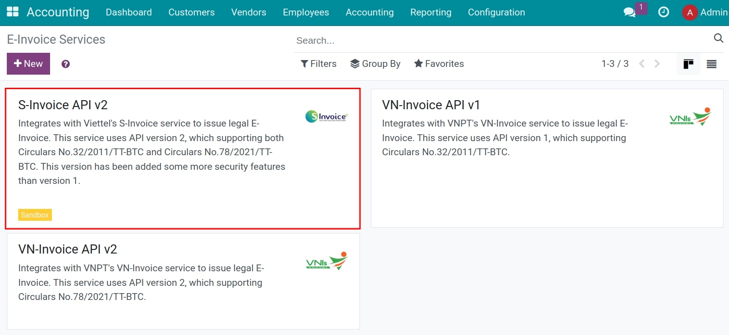
Task: Open the apps grid menu icon
Action: [13, 12]
